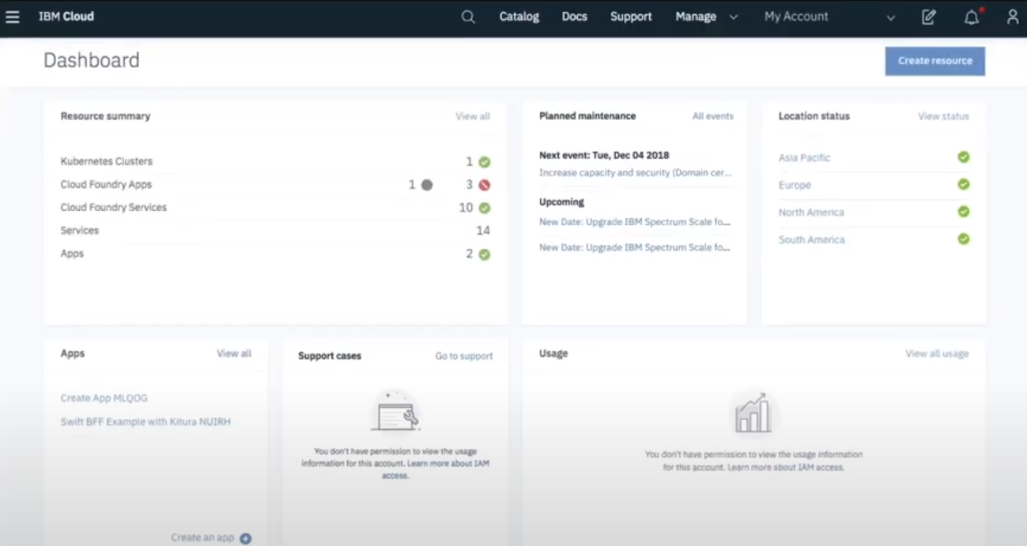Click the South America green status icon
Screen dimensions: 1027x546
coord(964,239)
